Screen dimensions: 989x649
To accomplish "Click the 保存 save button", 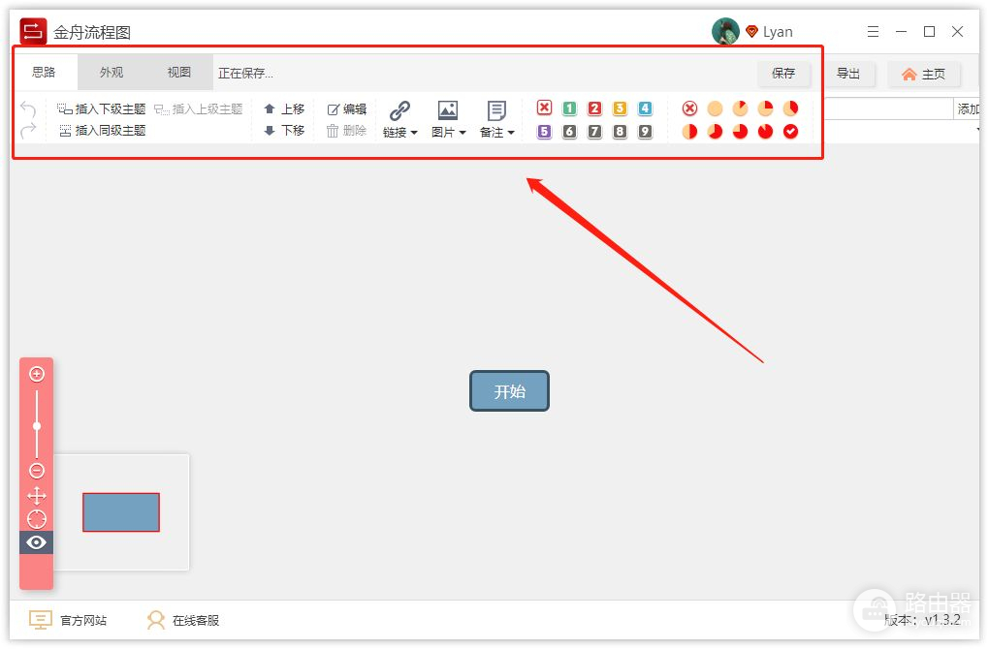I will pyautogui.click(x=783, y=73).
